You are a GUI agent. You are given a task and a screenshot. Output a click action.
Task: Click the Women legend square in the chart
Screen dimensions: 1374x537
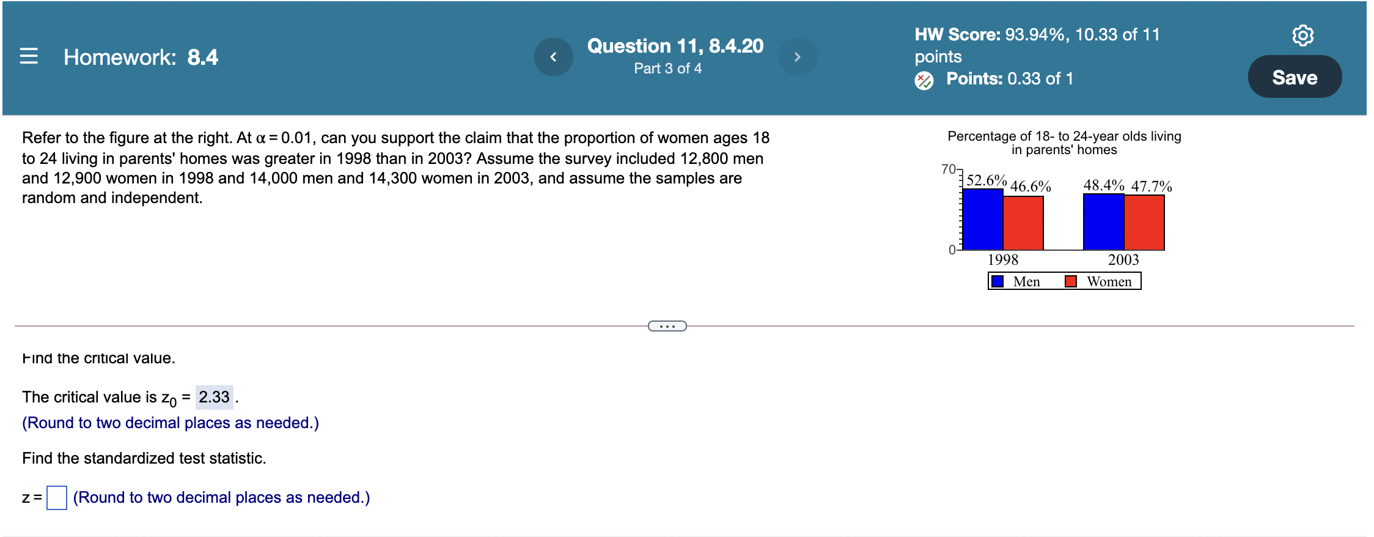point(1071,281)
